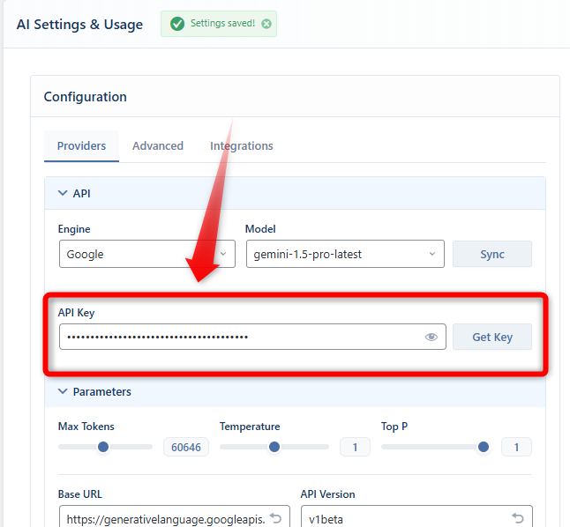Switch to the Advanced tab
The width and height of the screenshot is (570, 527).
[158, 145]
